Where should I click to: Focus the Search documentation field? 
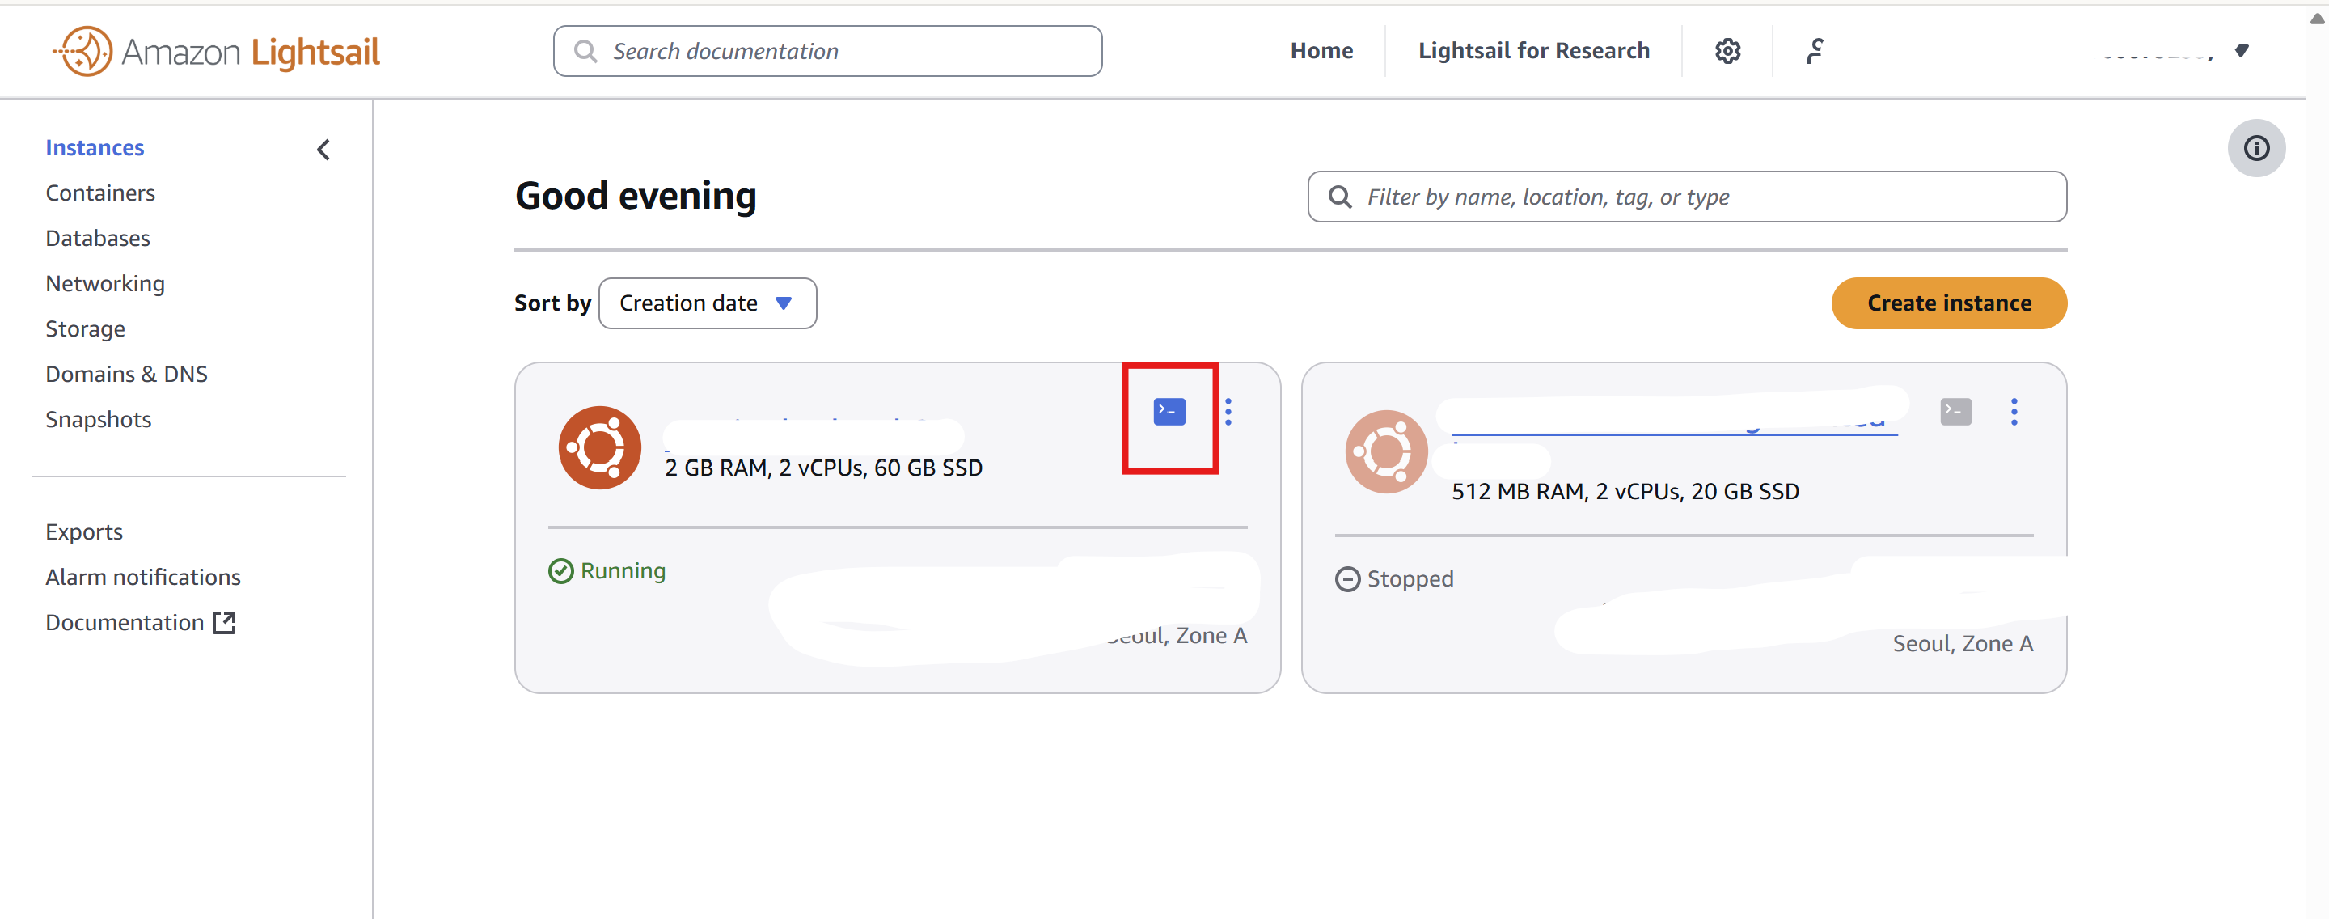[827, 51]
